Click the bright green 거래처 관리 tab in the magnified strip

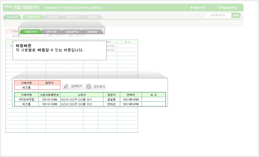coord(30,32)
